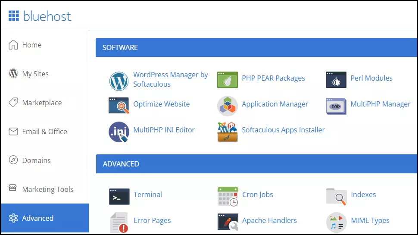This screenshot has height=235, width=418.
Task: Open the MultiPHP Manager php icon
Action: 336,106
